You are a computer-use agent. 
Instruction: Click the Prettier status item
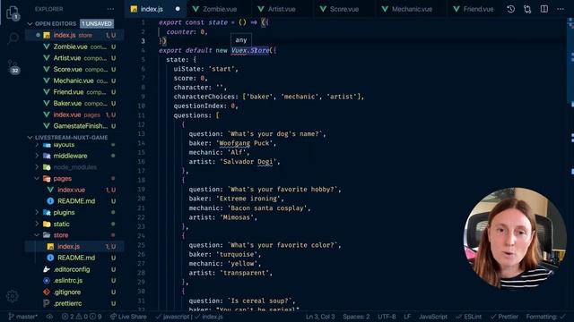coord(504,317)
